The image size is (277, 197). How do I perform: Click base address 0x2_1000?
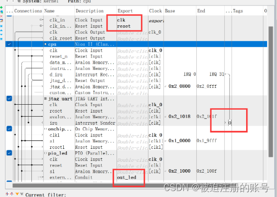coord(179,171)
